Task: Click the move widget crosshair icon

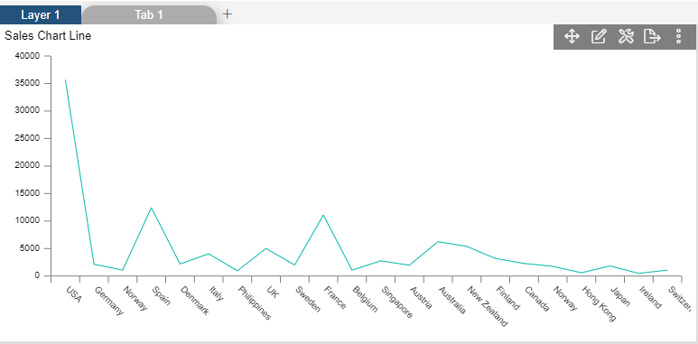Action: [x=572, y=36]
